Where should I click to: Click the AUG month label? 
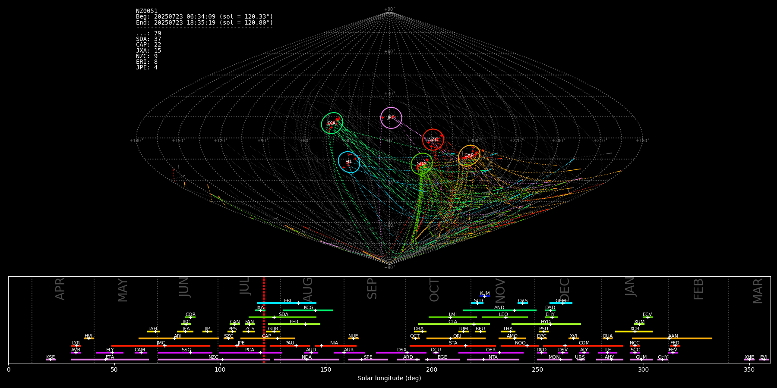click(308, 289)
